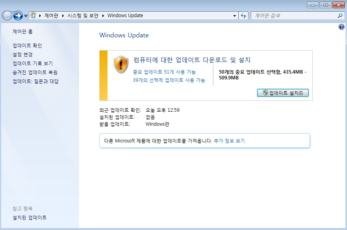Close the Windows Update window
The width and height of the screenshot is (347, 230).
[x=338, y=5]
